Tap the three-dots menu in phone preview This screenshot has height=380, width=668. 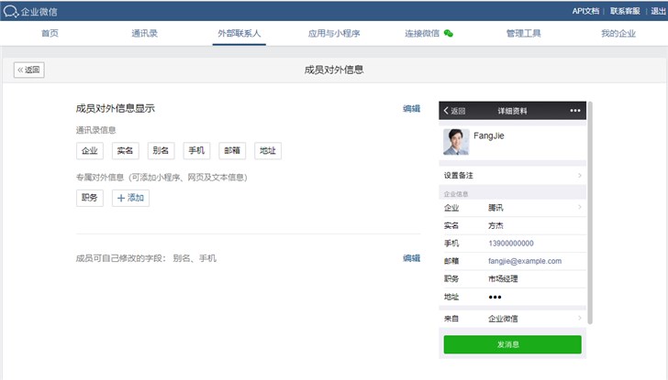[575, 111]
